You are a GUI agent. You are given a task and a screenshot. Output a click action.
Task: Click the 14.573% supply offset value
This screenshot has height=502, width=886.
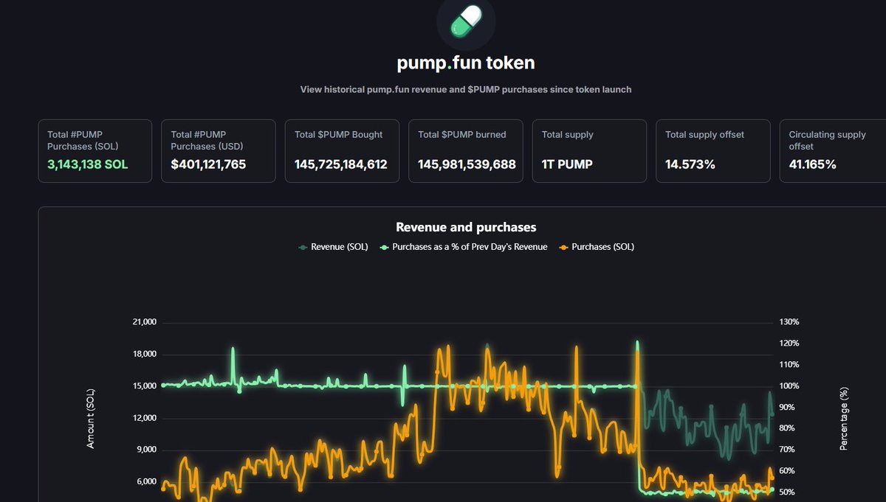point(690,164)
